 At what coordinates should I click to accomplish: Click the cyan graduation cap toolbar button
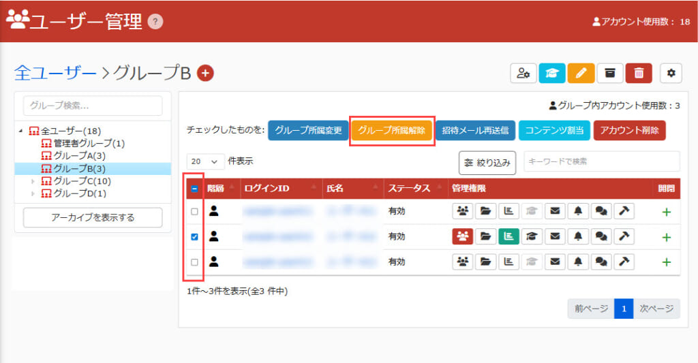pos(552,73)
